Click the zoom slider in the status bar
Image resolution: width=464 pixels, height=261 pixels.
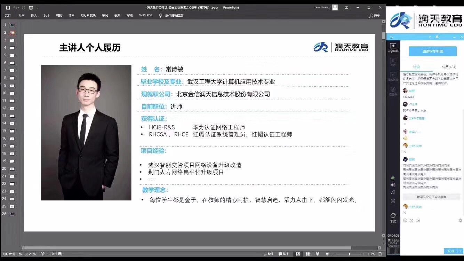click(350, 254)
